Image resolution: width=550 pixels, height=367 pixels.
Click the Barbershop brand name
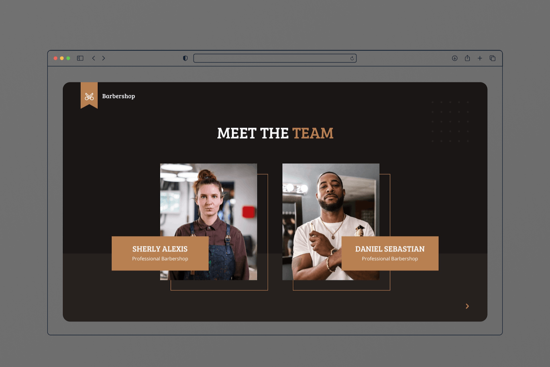click(x=118, y=96)
